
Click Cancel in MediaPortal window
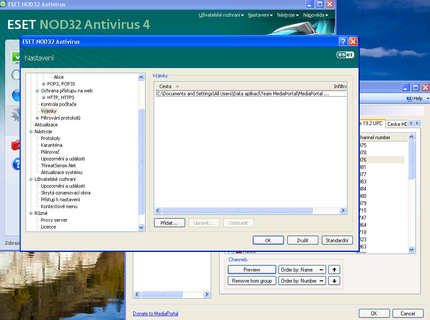[x=408, y=314]
